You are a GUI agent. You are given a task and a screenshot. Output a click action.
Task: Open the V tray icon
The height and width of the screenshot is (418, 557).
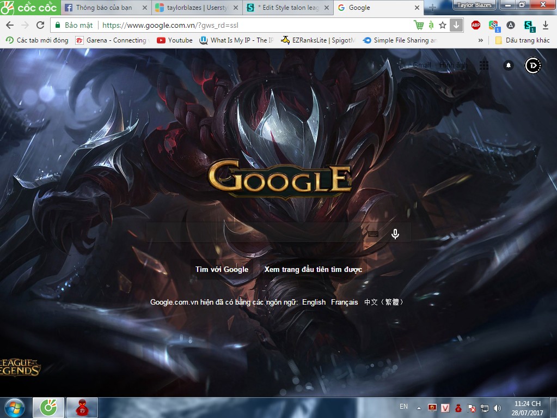[x=445, y=408]
